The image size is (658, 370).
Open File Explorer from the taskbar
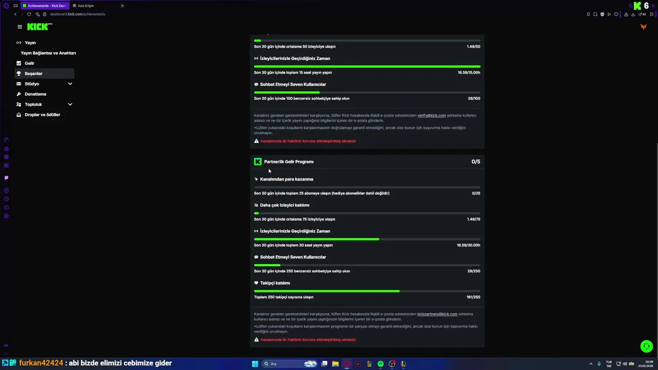335,364
